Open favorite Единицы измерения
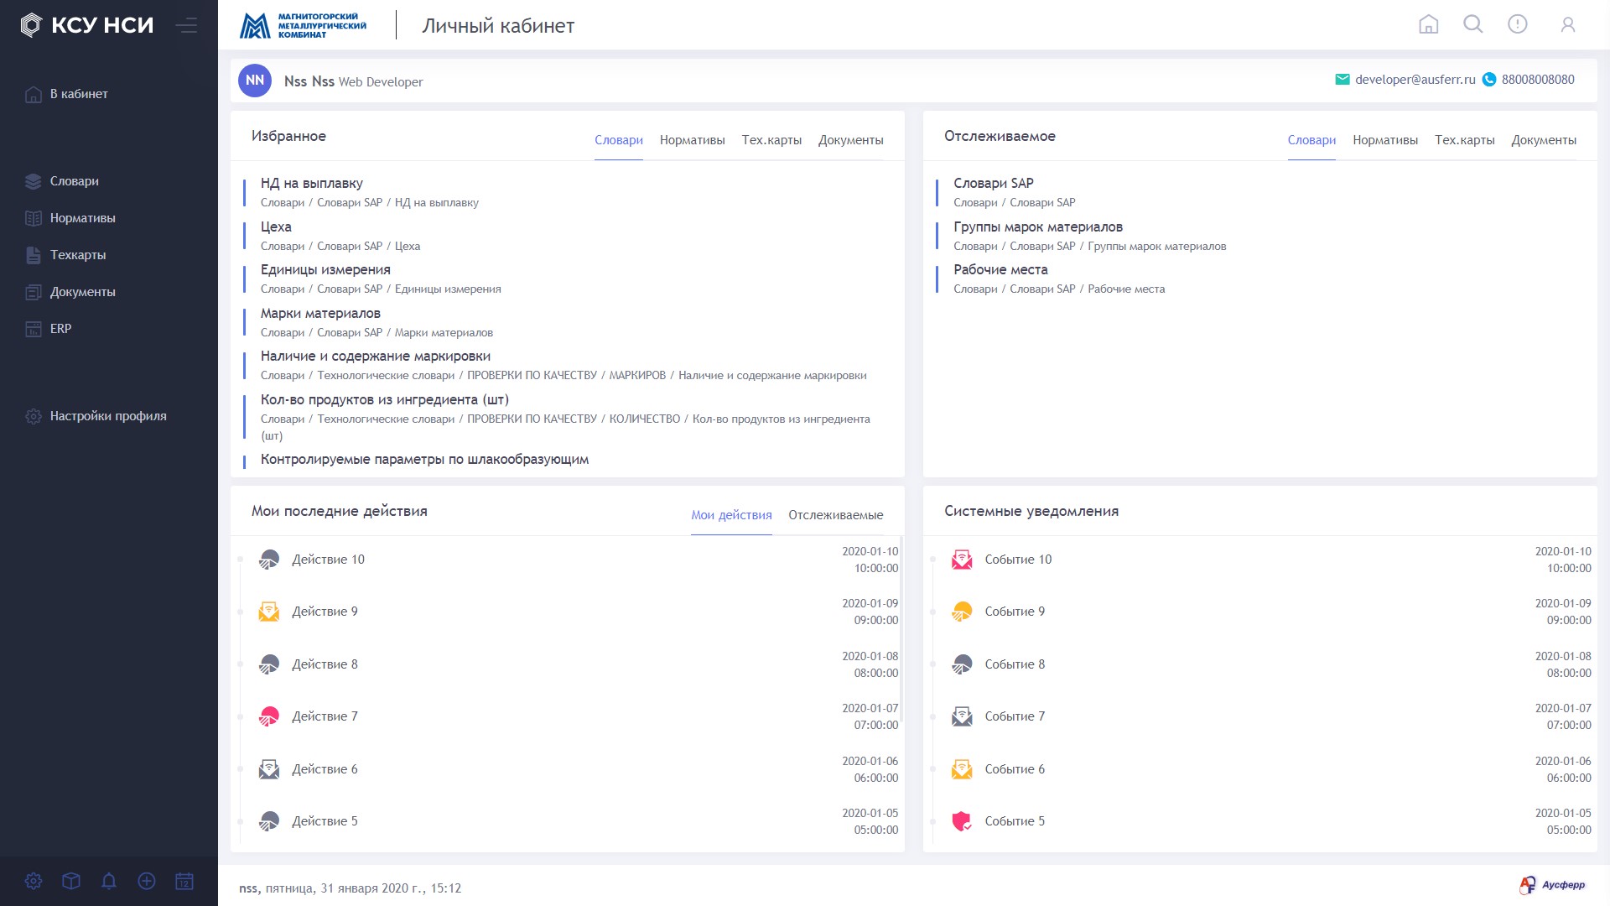 click(x=325, y=269)
